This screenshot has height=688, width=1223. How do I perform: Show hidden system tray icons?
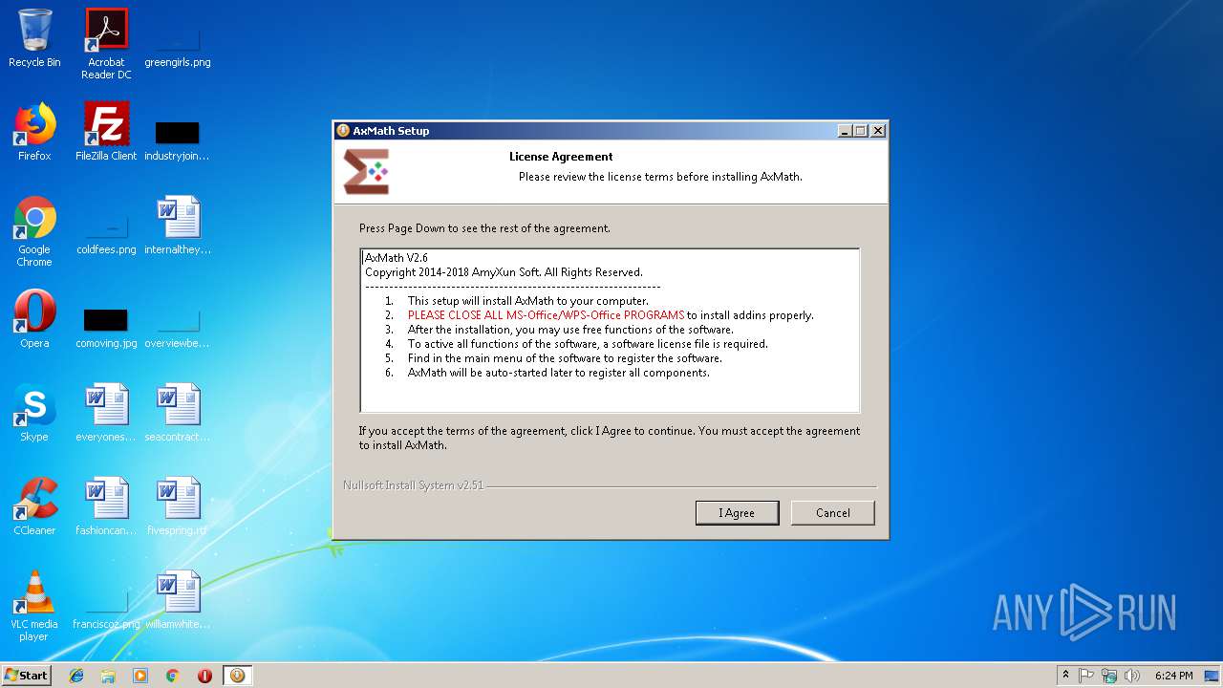coord(1065,675)
